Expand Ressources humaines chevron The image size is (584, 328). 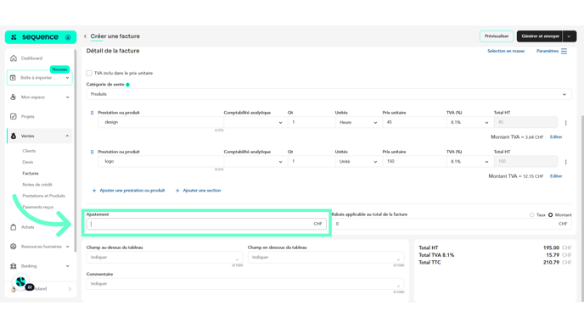click(x=67, y=247)
